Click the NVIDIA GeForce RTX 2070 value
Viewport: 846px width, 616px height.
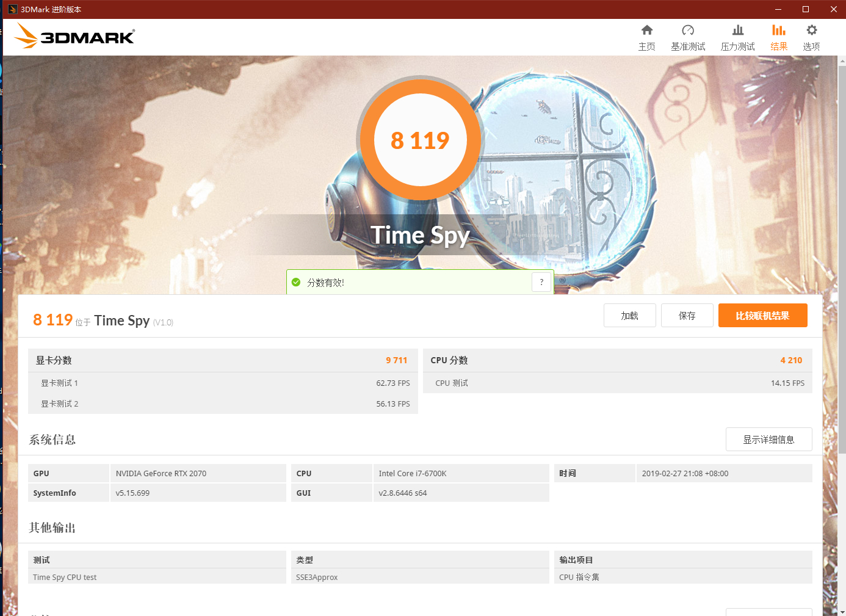click(161, 473)
